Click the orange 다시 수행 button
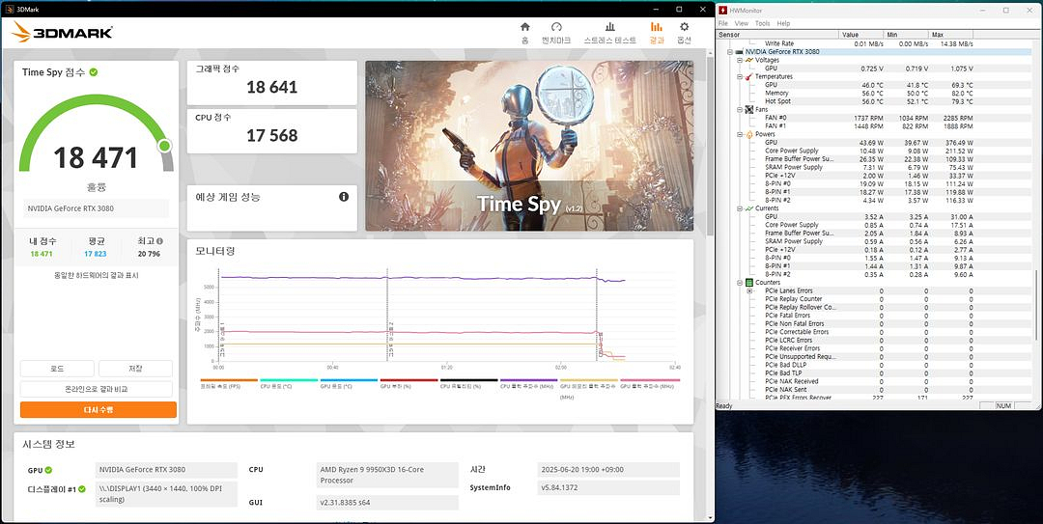The image size is (1043, 524). (99, 409)
